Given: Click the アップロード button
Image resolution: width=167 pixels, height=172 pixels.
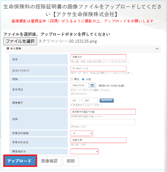Looking at the screenshot, I should click(20, 161).
